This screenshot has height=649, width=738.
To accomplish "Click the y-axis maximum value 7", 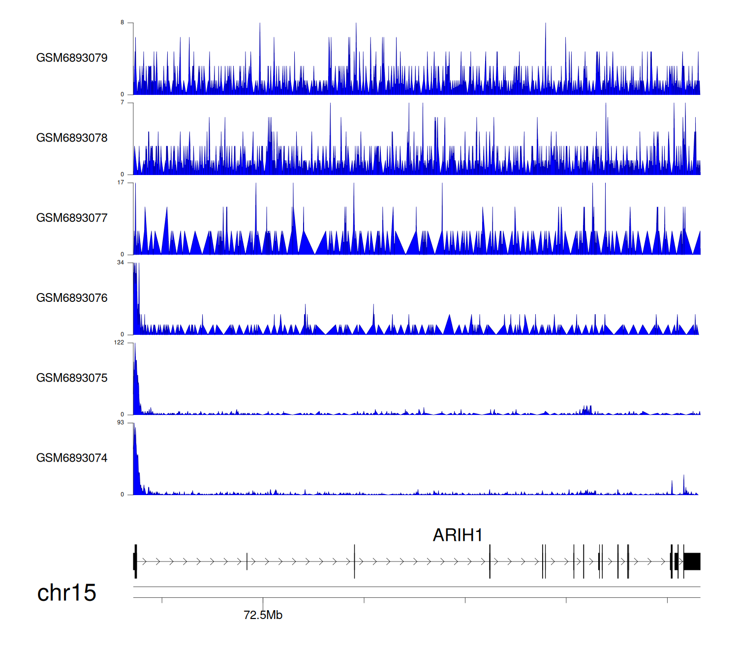I will click(123, 102).
